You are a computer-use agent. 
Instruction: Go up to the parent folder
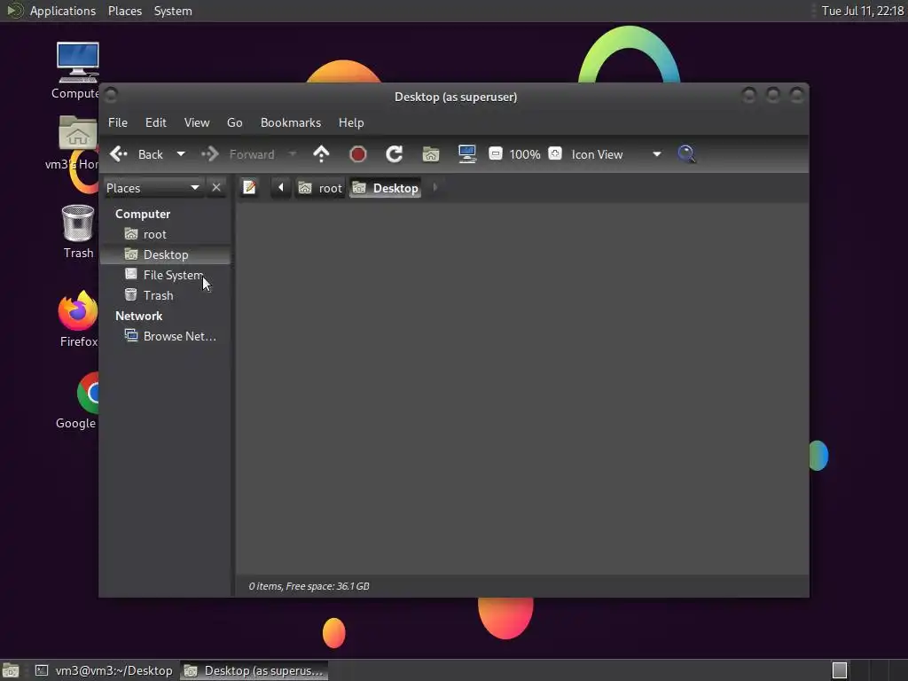coord(321,154)
